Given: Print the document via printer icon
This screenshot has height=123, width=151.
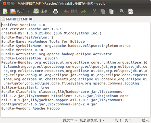Looking at the screenshot, I should (56, 11).
